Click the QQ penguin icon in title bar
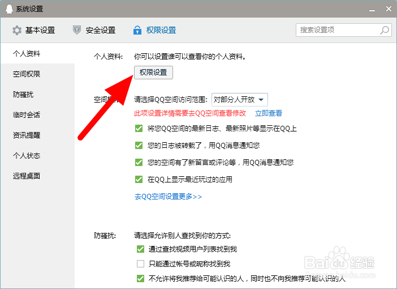Viewport: 397px width, 289px height. coord(9,9)
